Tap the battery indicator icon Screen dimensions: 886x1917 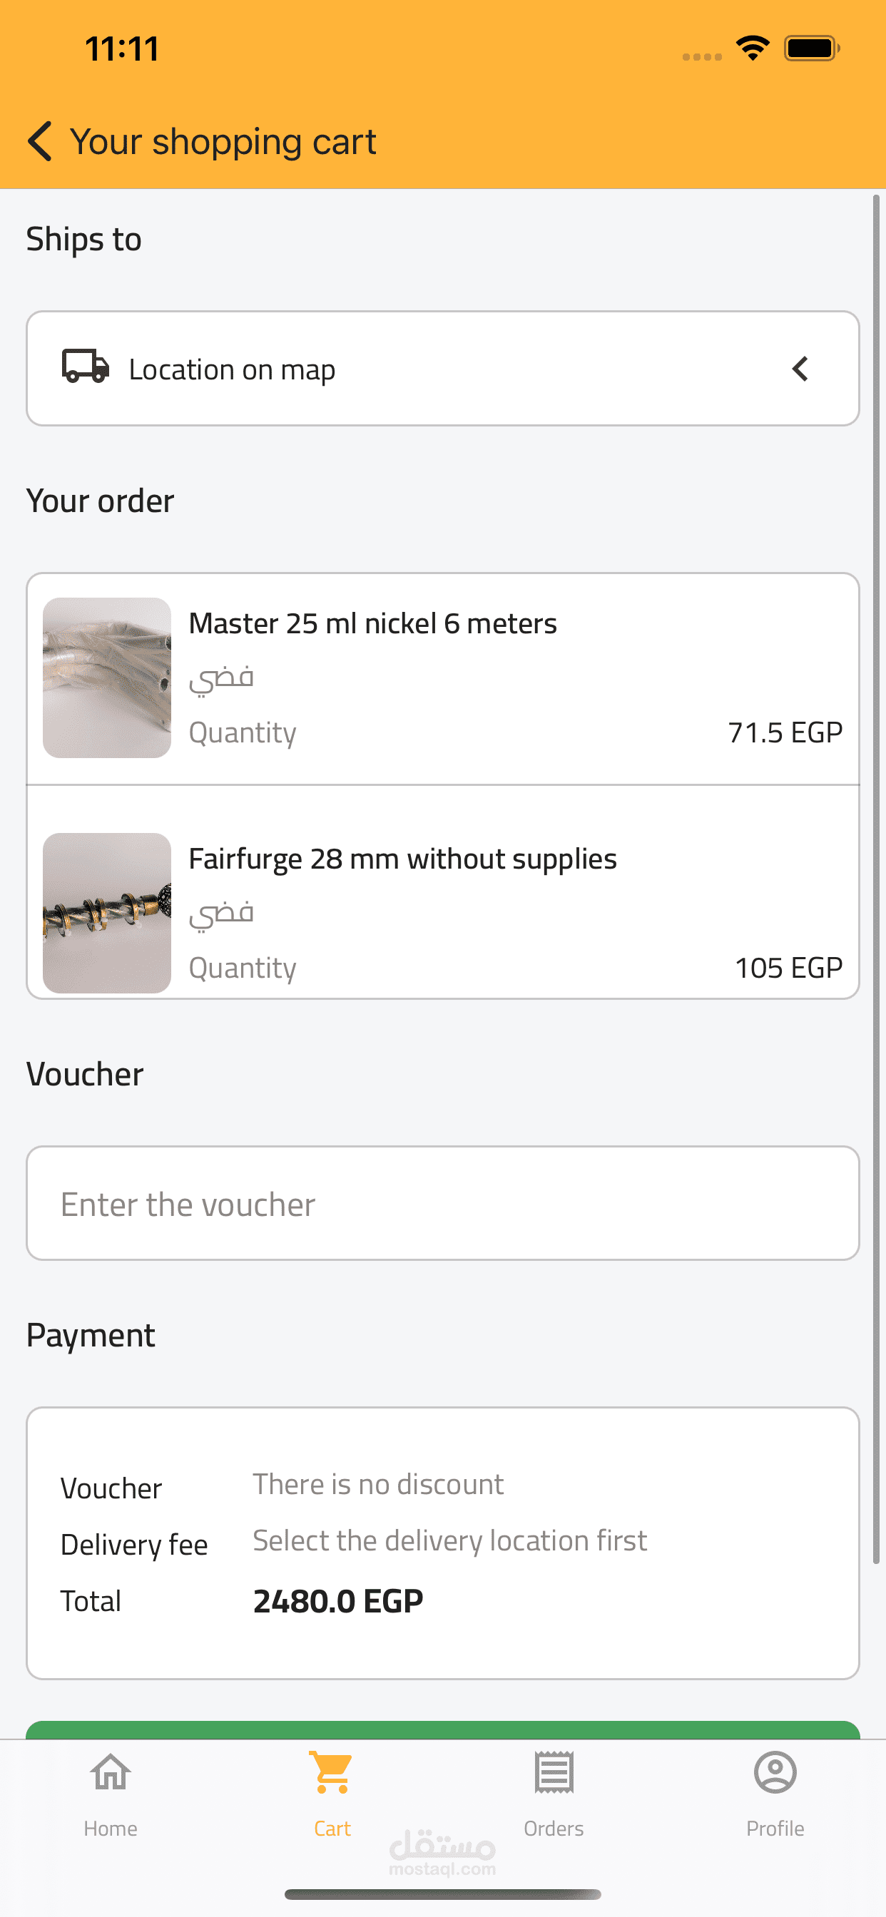tap(812, 49)
